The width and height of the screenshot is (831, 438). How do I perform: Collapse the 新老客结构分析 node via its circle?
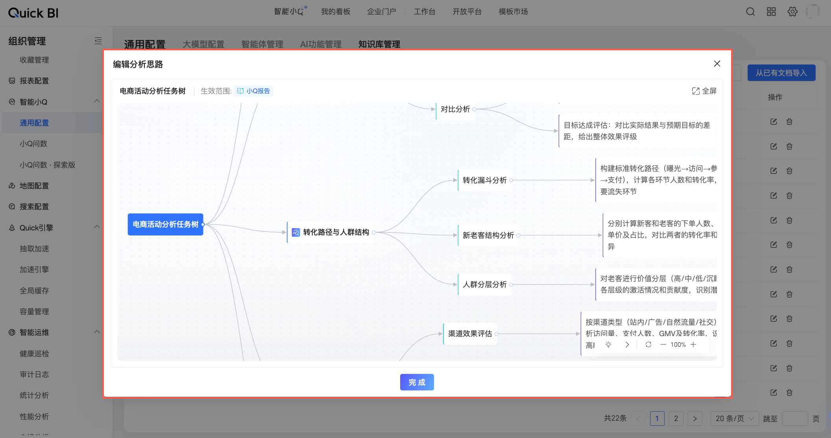(x=519, y=236)
